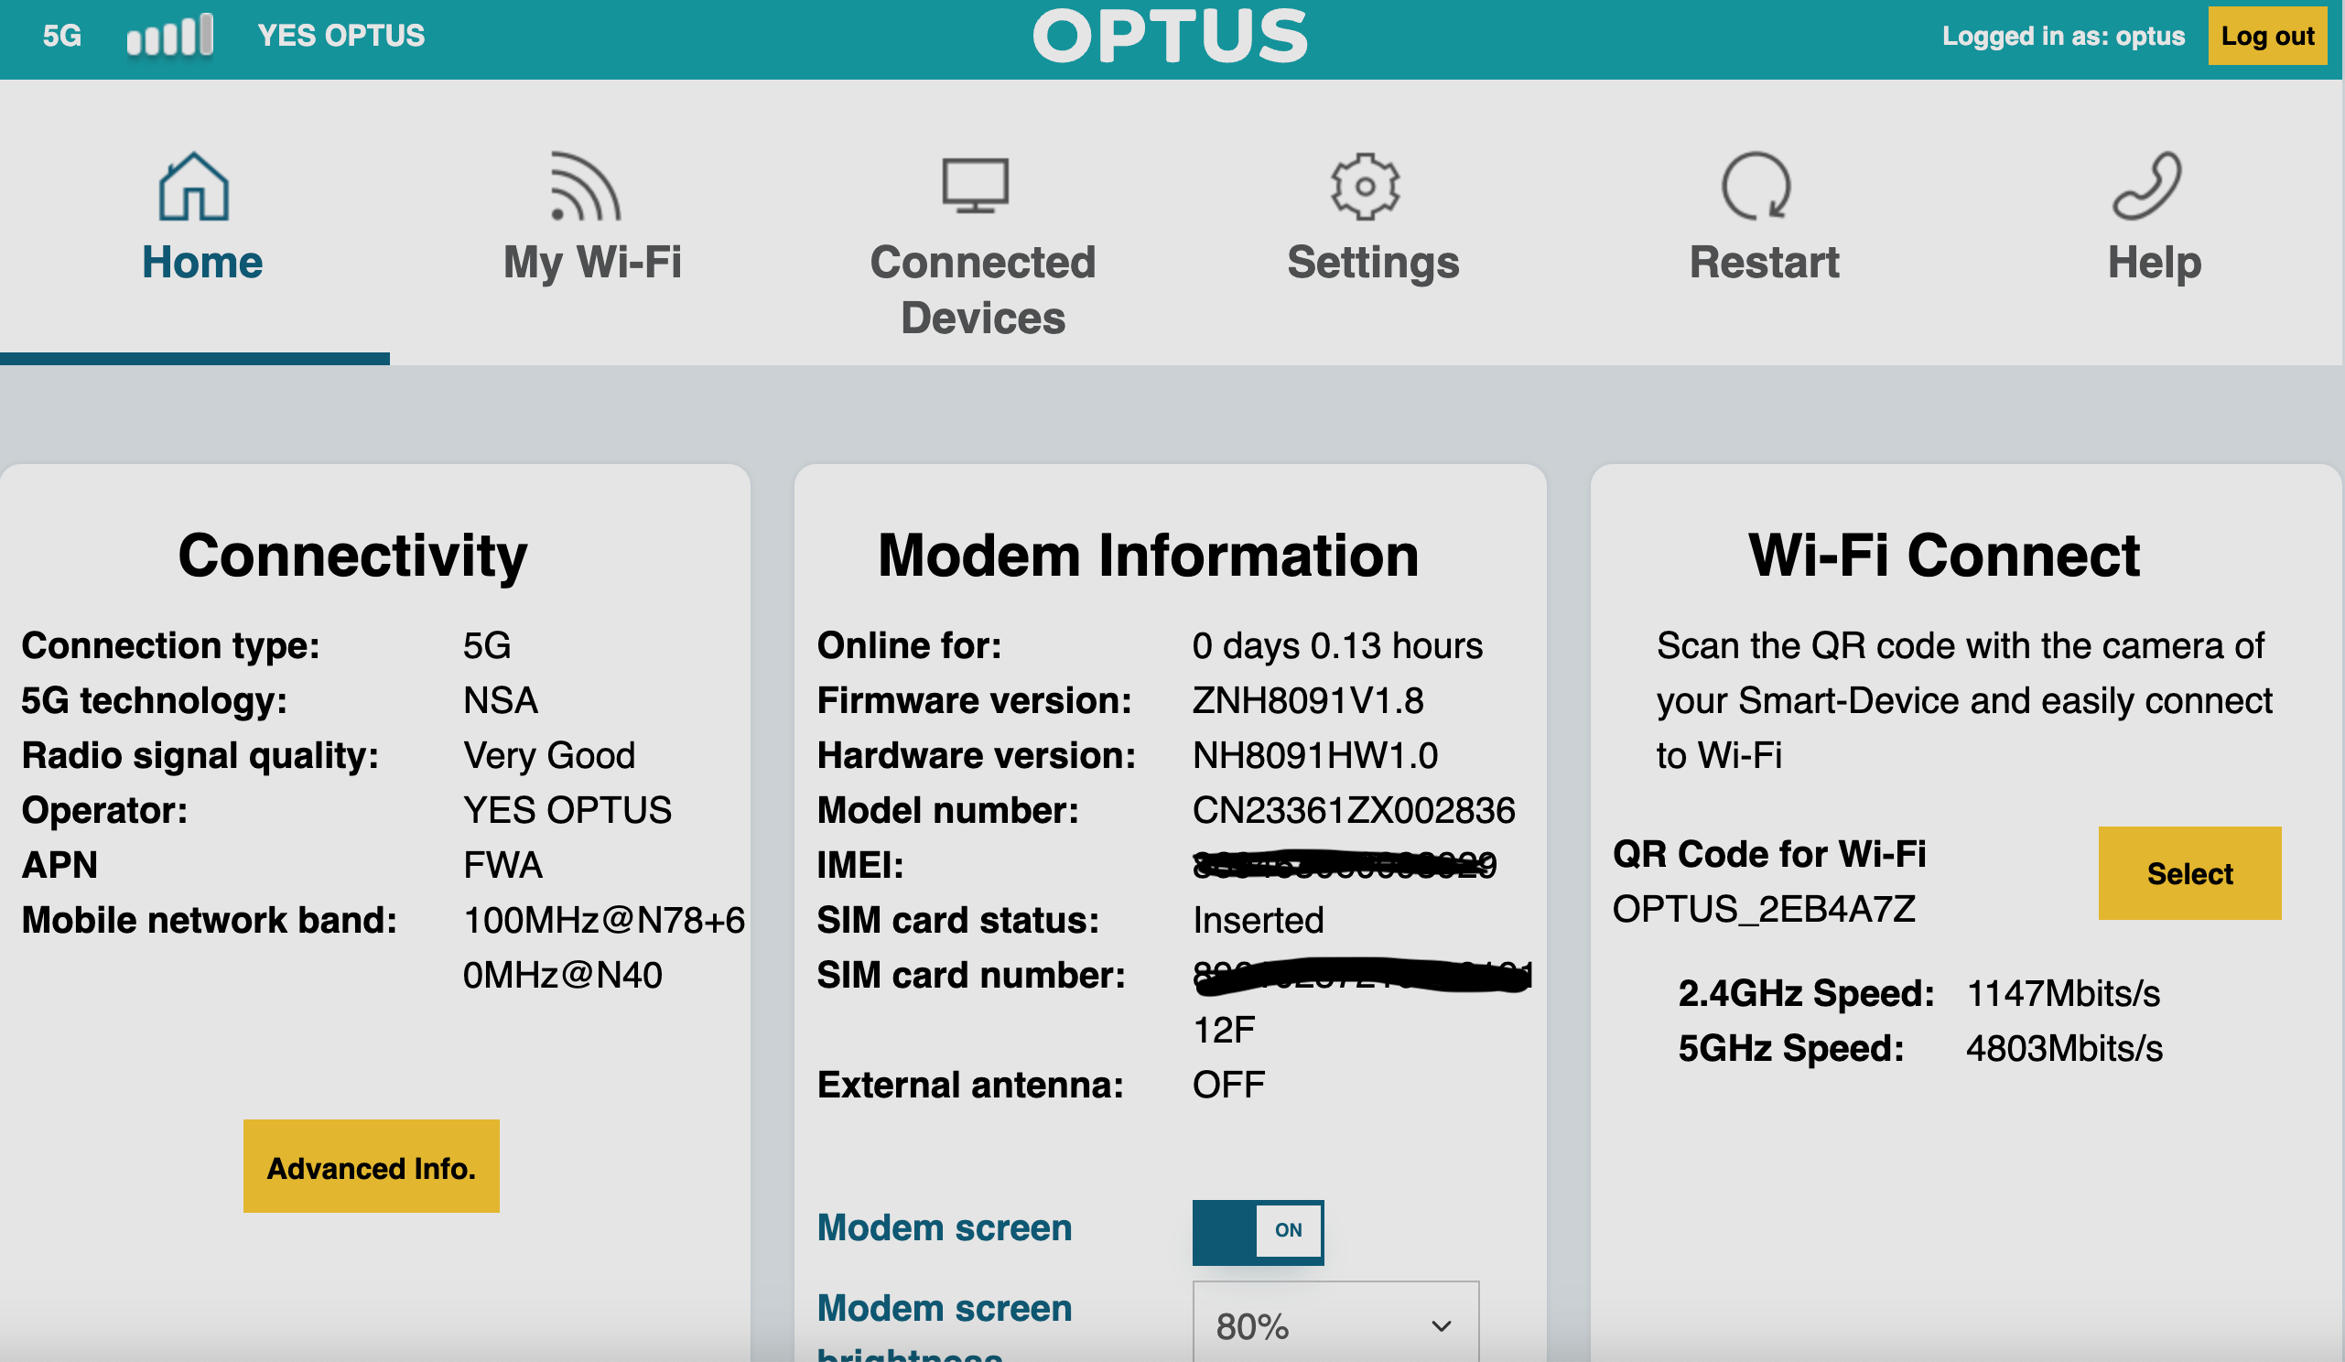
Task: Click the Home house icon
Action: 193,187
